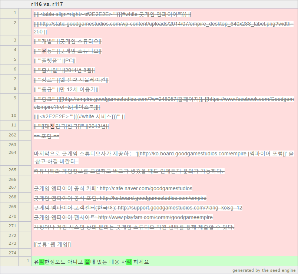Image resolution: width=298 pixels, height=274 pixels.
Task: Select deleted line 10 with {{{#white 서비스}}}
Action: [79, 116]
